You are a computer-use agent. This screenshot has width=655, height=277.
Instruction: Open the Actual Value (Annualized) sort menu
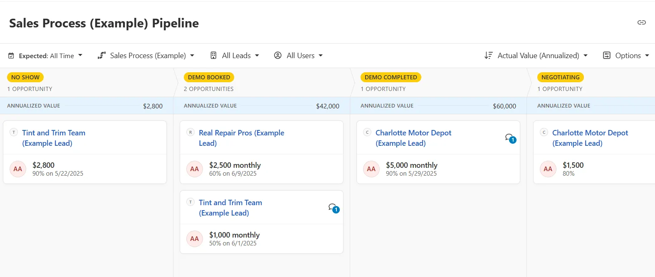[538, 56]
